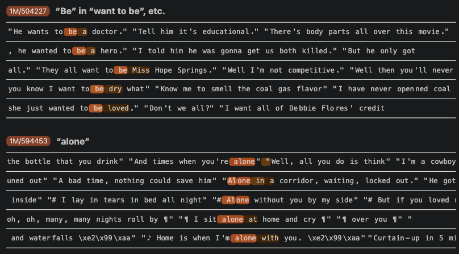459x254 pixels.
Task: Click the dimly highlighted "Miss" token
Action: (x=140, y=70)
